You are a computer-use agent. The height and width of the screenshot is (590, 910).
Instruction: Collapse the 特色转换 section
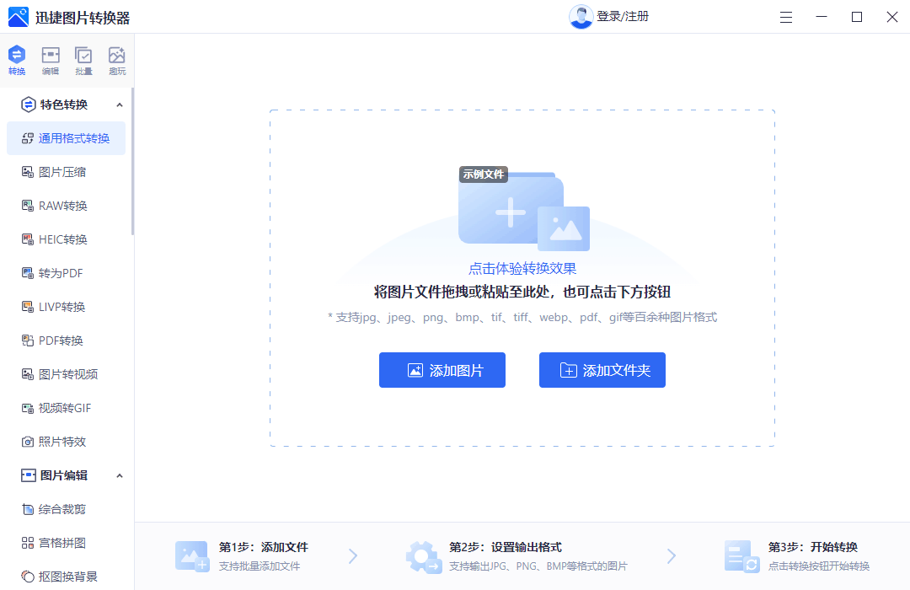120,104
